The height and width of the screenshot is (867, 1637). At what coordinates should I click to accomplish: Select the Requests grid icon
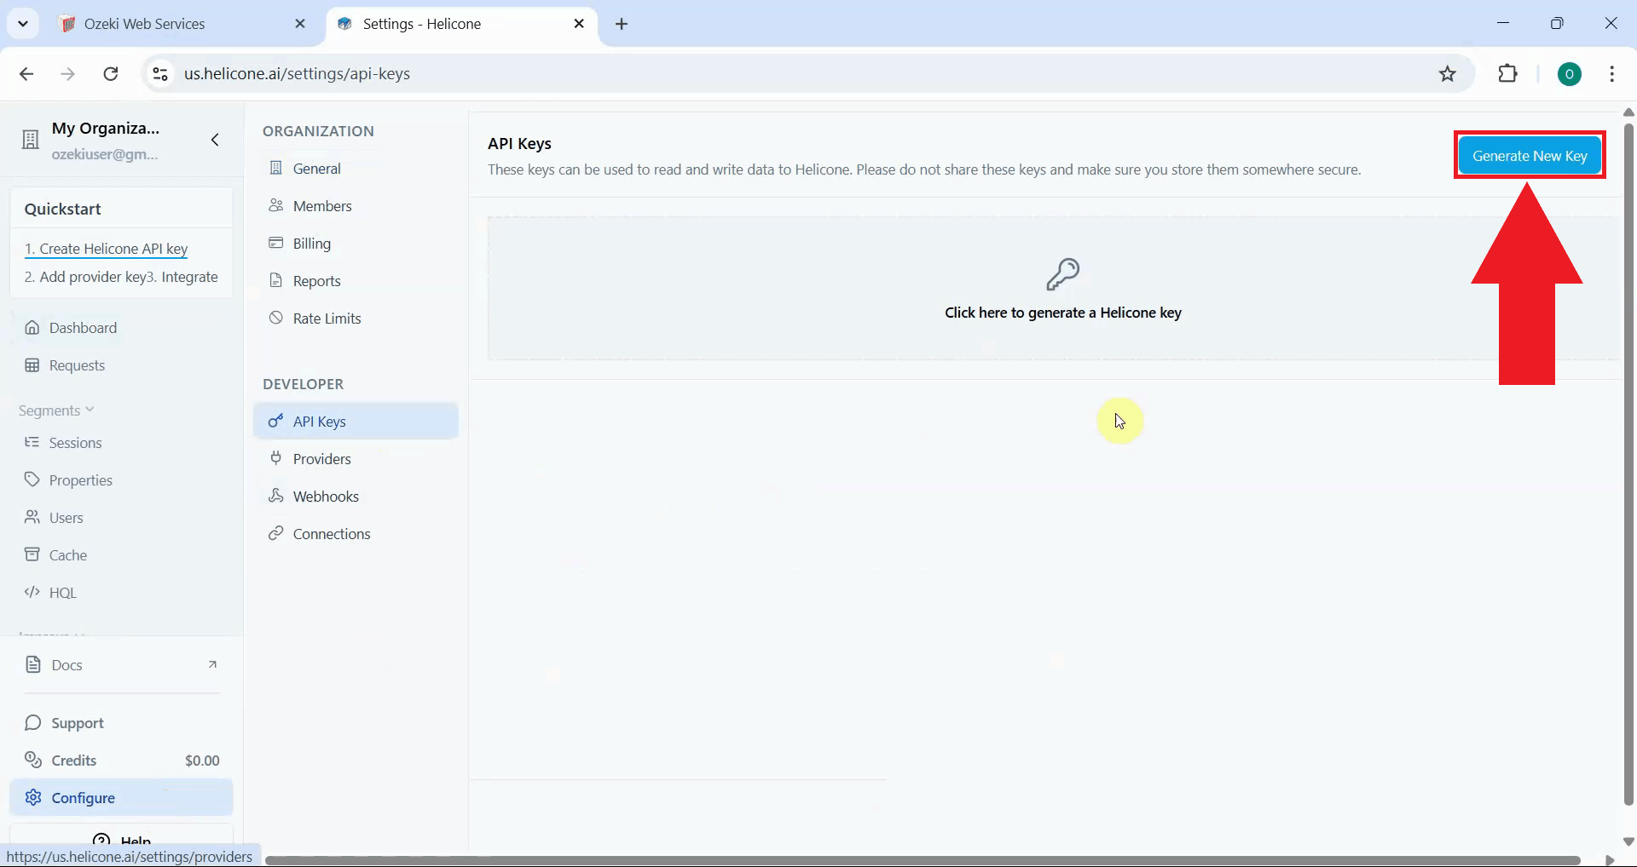tap(32, 365)
